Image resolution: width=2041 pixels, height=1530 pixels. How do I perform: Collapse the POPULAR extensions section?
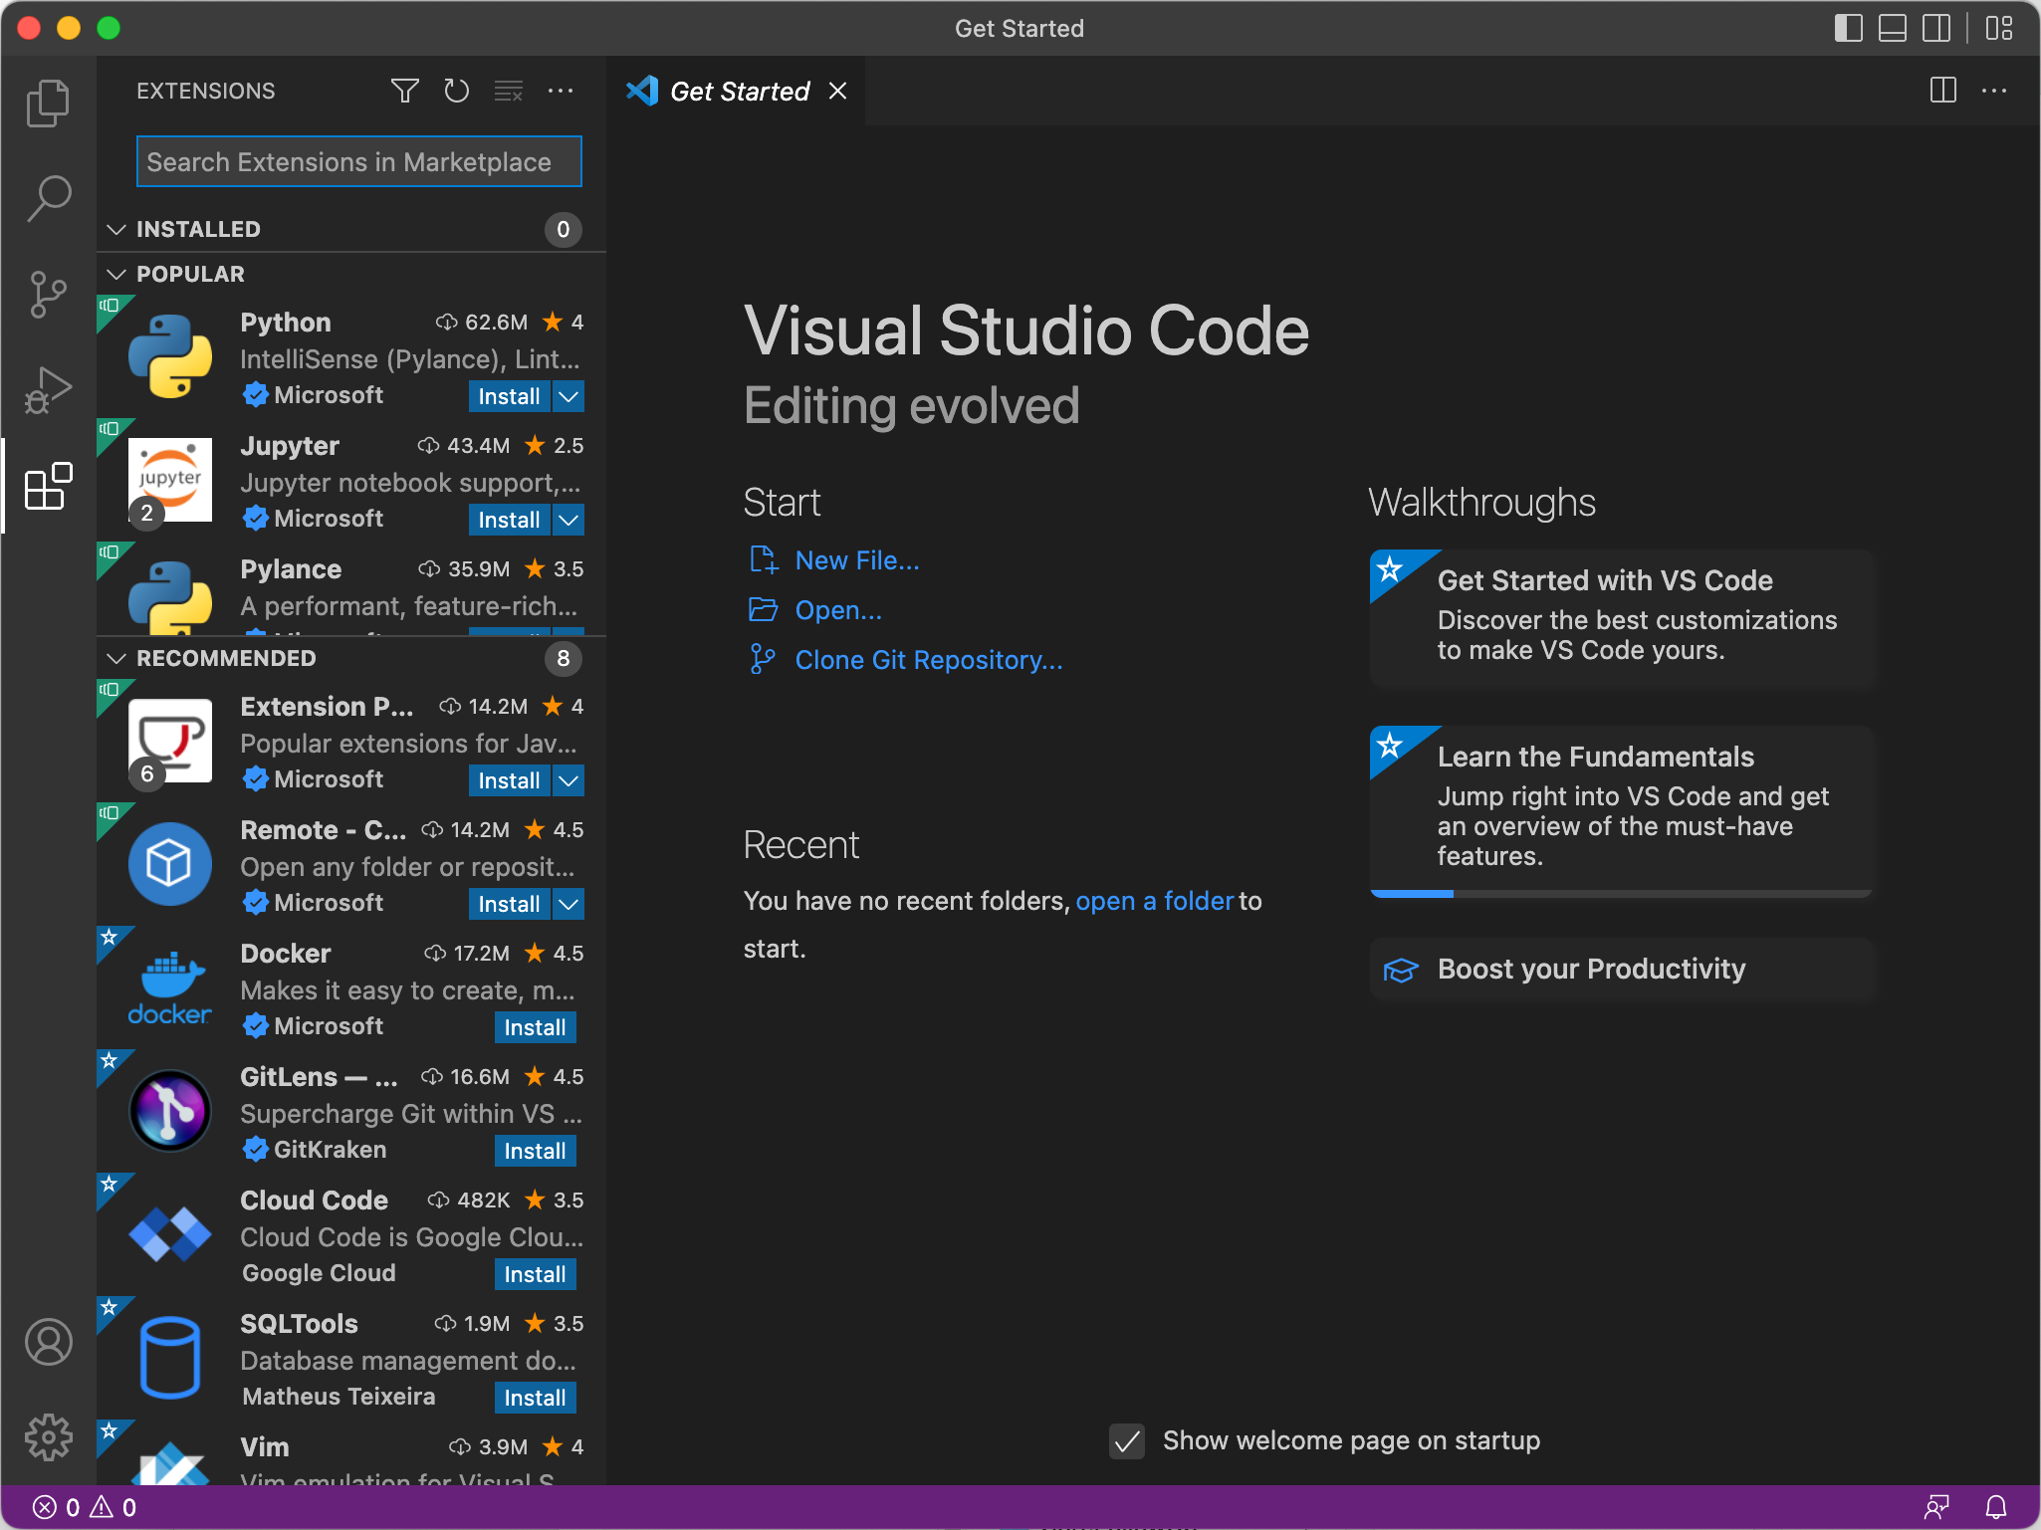[x=116, y=274]
